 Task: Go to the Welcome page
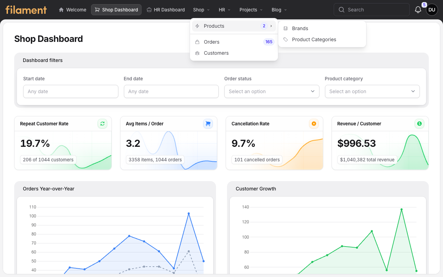click(x=72, y=10)
